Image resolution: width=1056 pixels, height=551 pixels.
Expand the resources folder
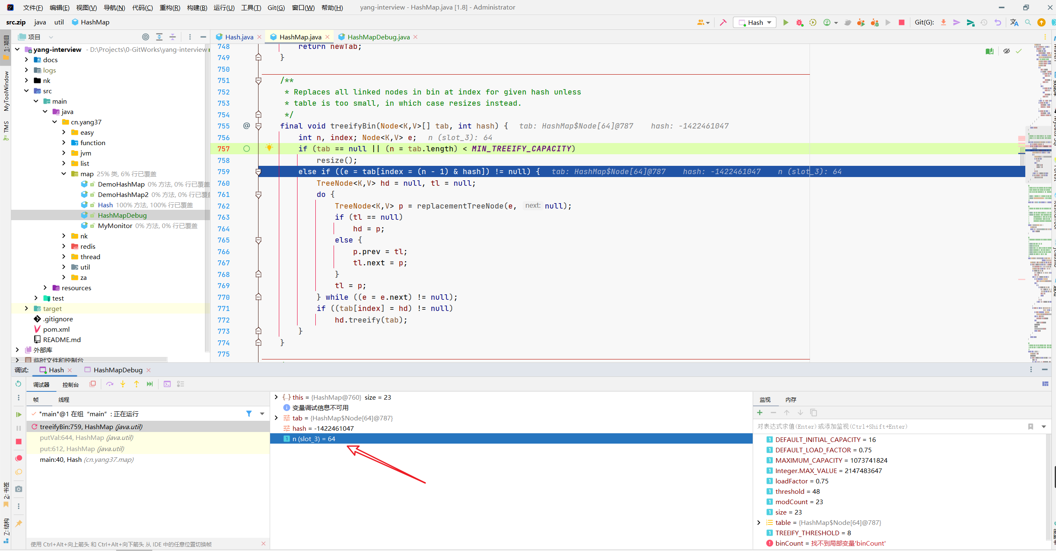coord(45,288)
